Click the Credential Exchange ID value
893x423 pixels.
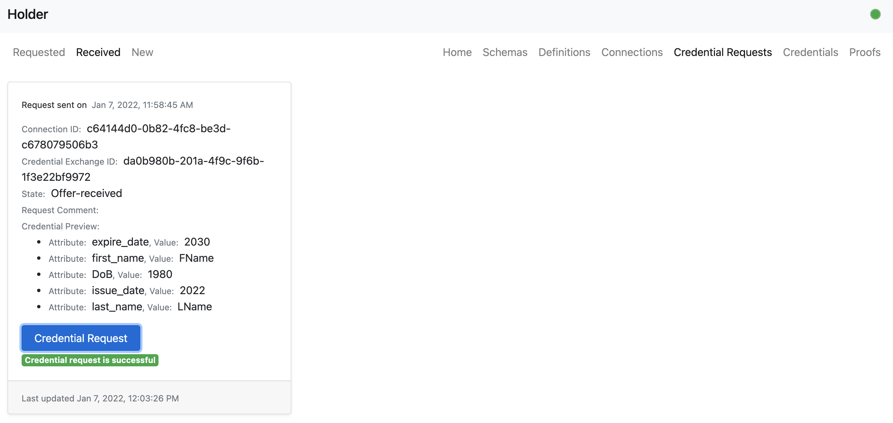tap(194, 161)
